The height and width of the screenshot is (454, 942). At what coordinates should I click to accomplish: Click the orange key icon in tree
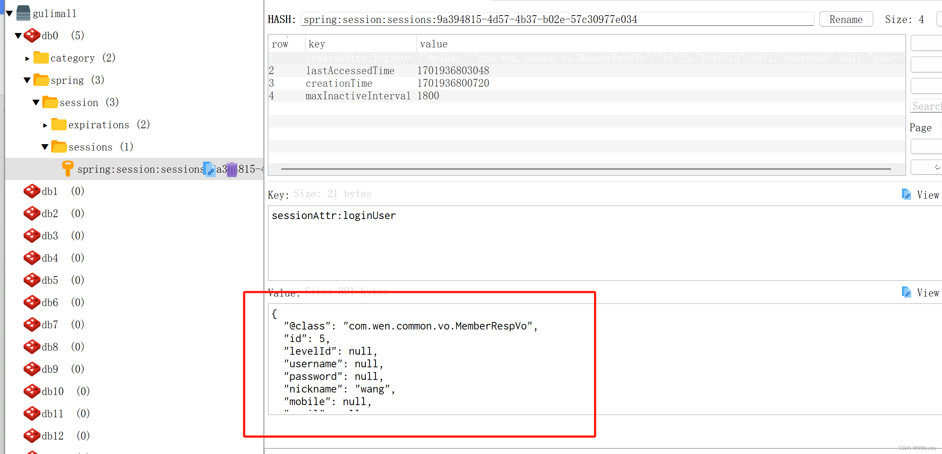(67, 169)
